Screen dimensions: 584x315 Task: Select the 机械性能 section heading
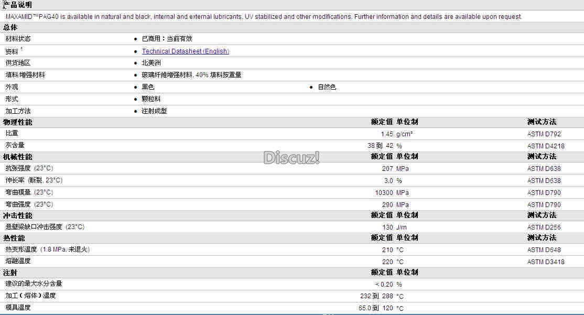pyautogui.click(x=17, y=157)
